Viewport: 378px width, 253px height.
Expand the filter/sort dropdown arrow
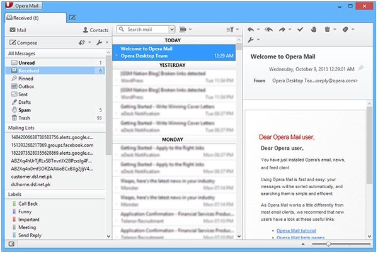click(x=238, y=30)
